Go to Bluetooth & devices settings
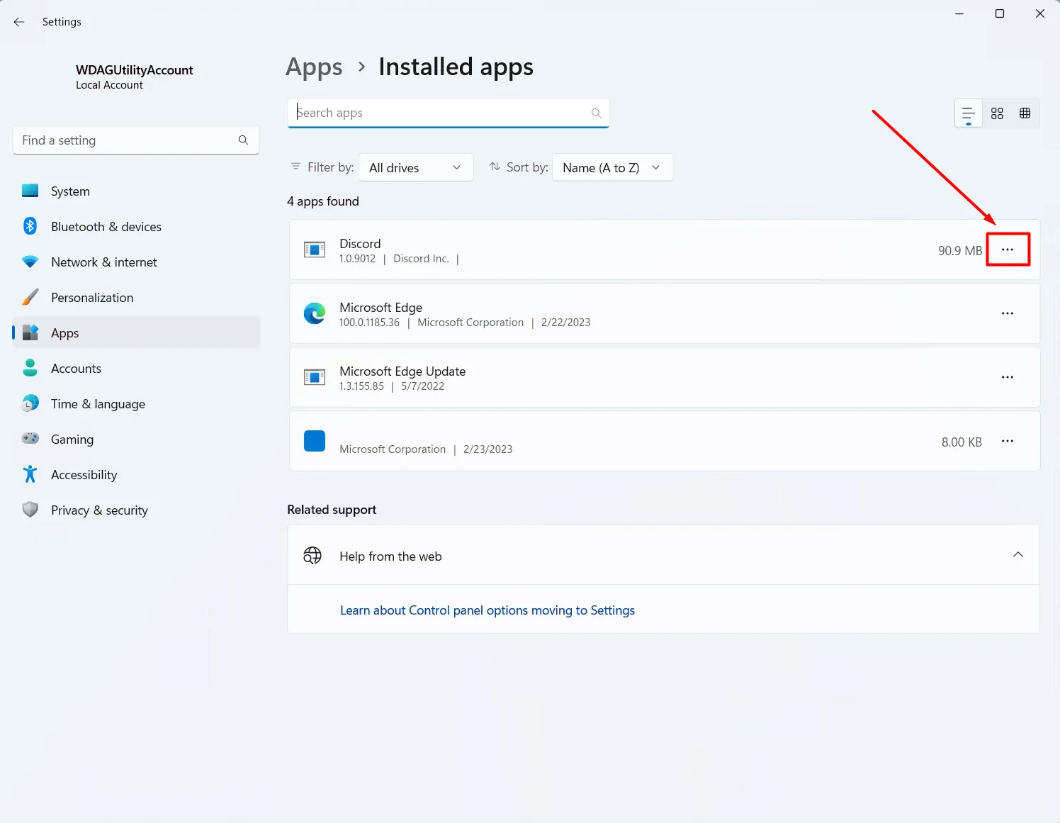 (106, 227)
